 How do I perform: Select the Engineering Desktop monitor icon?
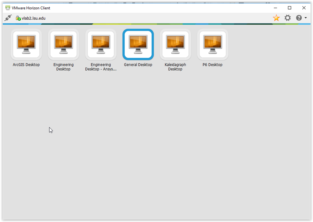tap(63, 44)
